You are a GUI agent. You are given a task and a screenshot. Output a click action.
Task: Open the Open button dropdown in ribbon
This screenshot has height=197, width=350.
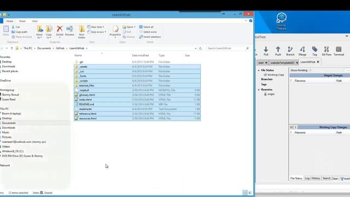(x=135, y=27)
